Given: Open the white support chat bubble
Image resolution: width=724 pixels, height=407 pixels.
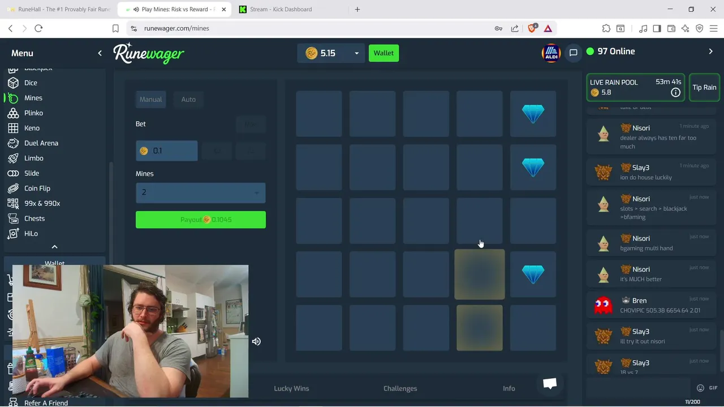Looking at the screenshot, I should tap(550, 383).
